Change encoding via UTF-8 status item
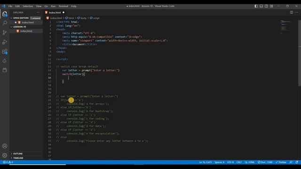This screenshot has height=169, width=301. point(230,162)
